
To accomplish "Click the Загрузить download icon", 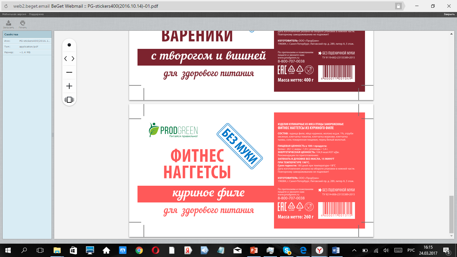I will 9,23.
